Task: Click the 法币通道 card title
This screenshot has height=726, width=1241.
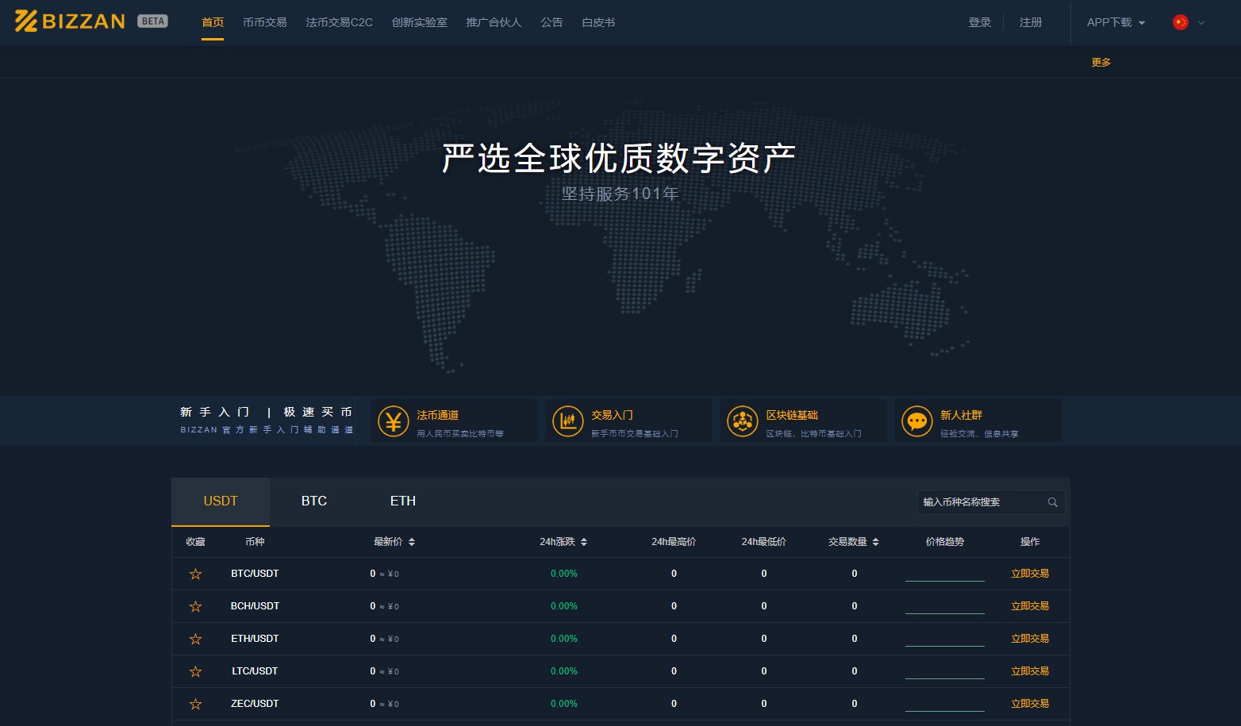Action: (437, 415)
